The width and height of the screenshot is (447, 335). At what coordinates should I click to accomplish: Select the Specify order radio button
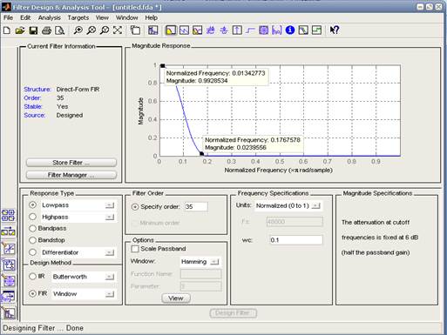click(135, 207)
